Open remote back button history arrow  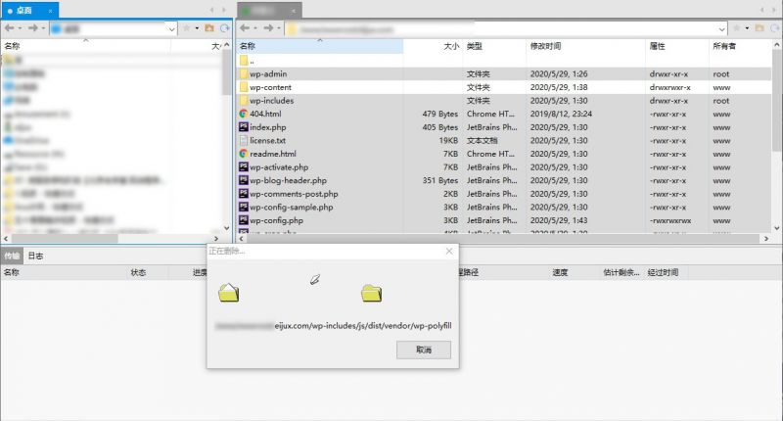point(255,28)
